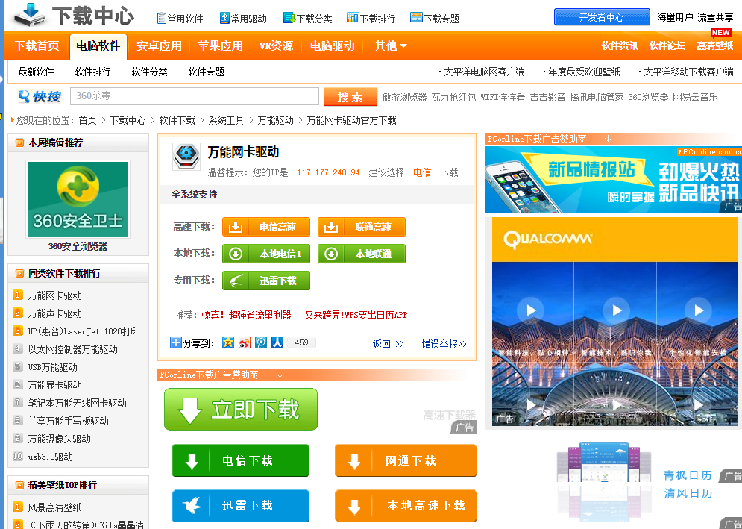This screenshot has height=529, width=742.
Task: Click the 下载中心 logo
Action: click(75, 15)
